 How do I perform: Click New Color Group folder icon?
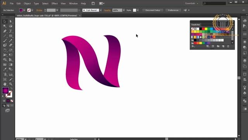click(x=218, y=46)
